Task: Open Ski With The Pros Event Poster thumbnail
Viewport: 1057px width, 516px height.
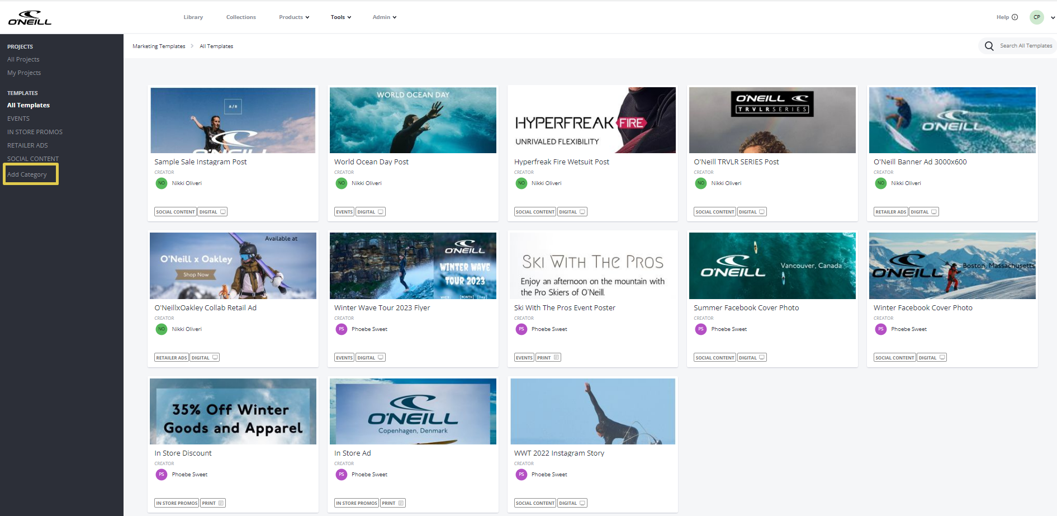Action: click(x=593, y=266)
